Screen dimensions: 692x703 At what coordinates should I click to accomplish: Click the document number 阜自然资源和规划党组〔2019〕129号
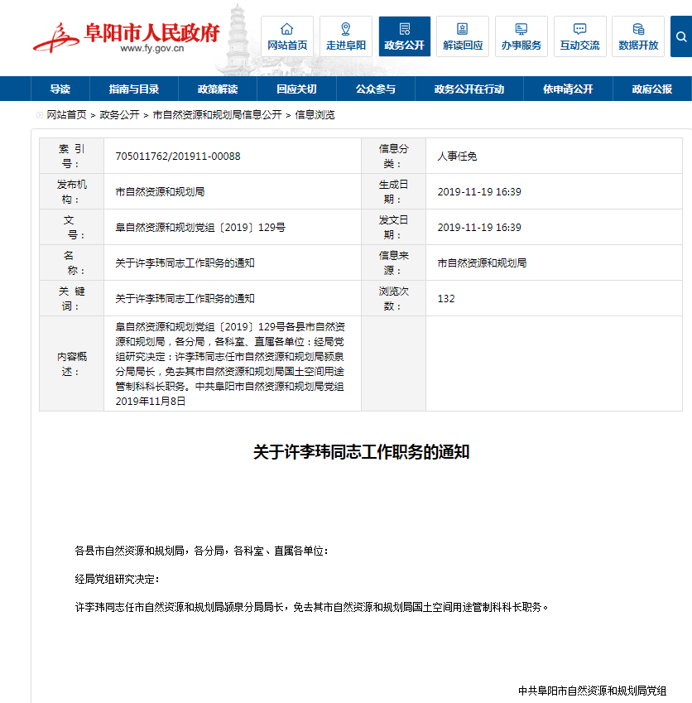(200, 228)
